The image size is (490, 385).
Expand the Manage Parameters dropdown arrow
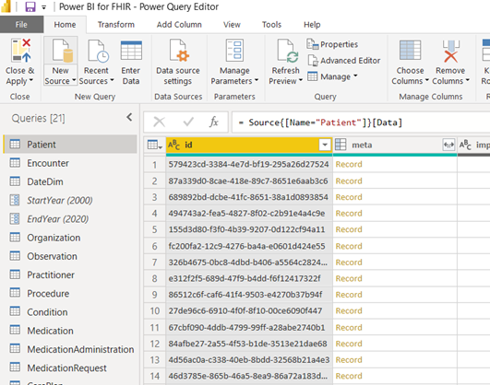tap(257, 80)
